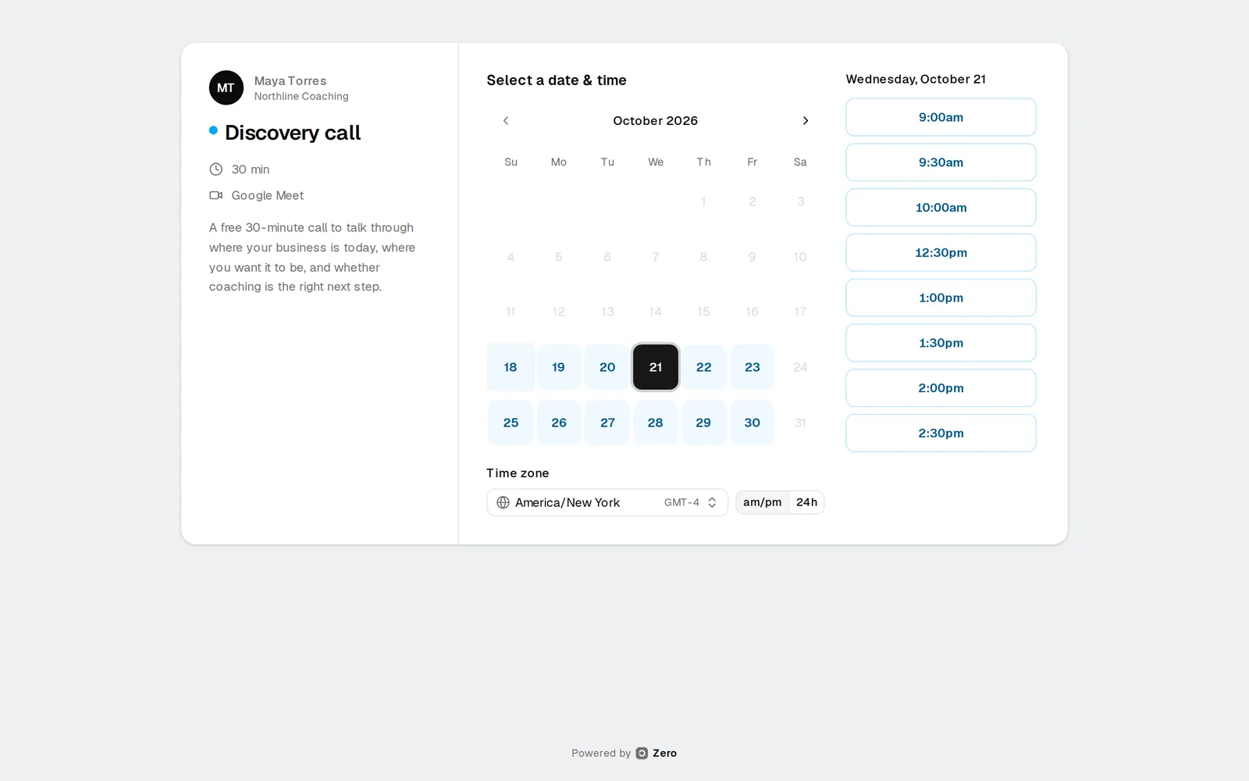The image size is (1249, 781).
Task: Pick October 29 on the calendar
Action: (703, 423)
